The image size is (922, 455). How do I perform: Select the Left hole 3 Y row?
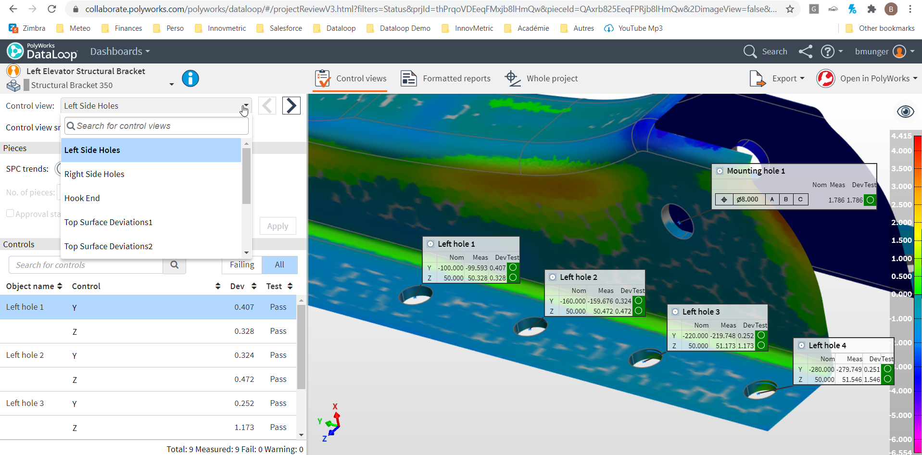pyautogui.click(x=148, y=404)
